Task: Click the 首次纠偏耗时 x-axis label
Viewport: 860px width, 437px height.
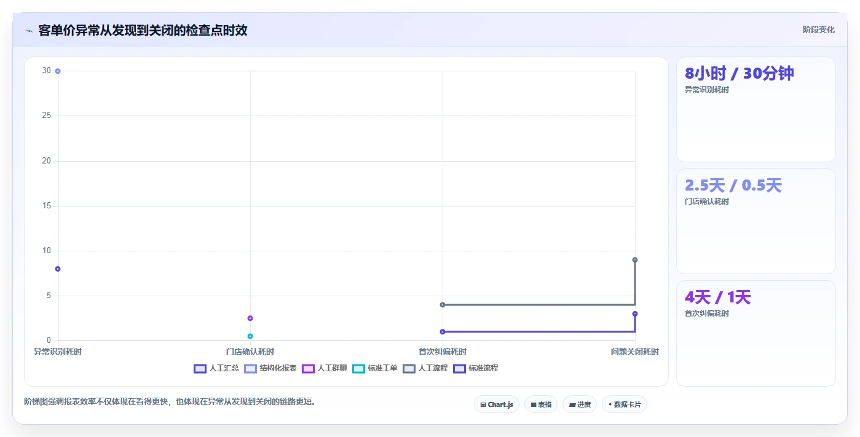Action: click(443, 352)
